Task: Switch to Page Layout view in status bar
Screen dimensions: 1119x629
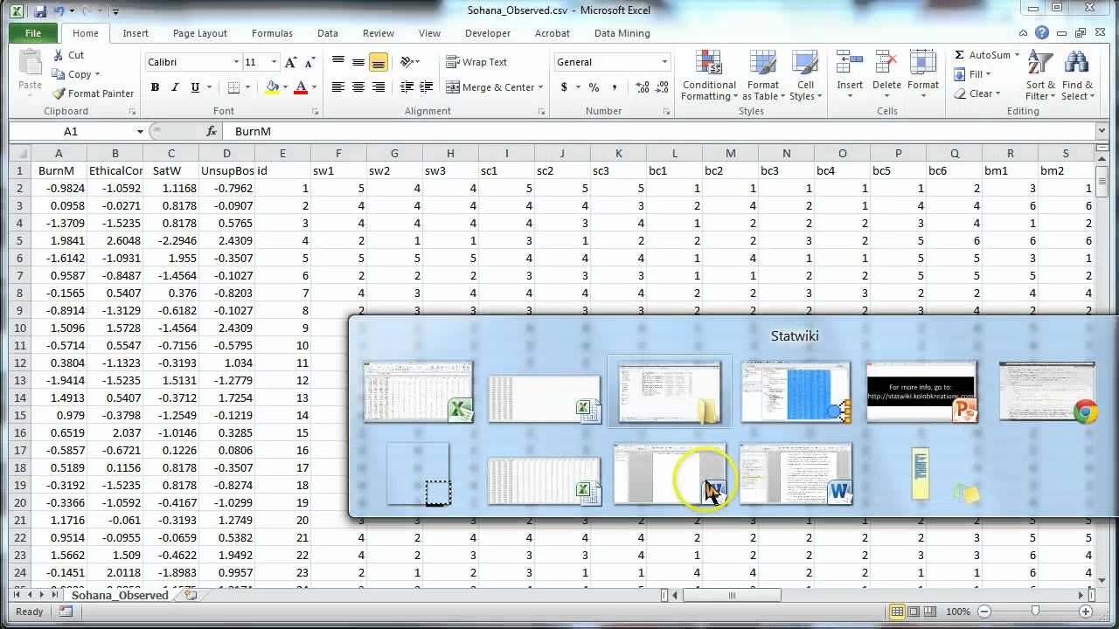Action: pyautogui.click(x=915, y=612)
